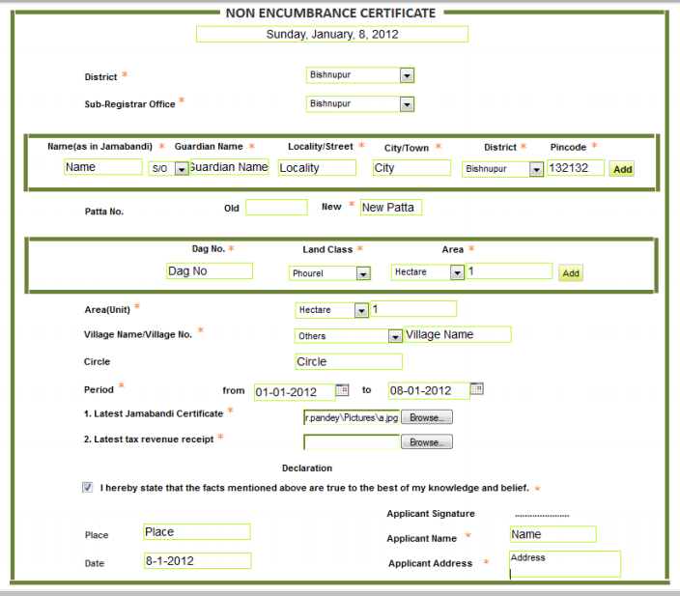Viewport: 680px width, 596px height.
Task: Click the Circle input field
Action: 349,362
